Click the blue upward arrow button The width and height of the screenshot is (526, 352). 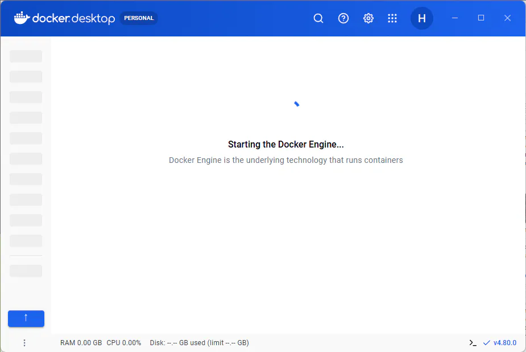(x=26, y=318)
